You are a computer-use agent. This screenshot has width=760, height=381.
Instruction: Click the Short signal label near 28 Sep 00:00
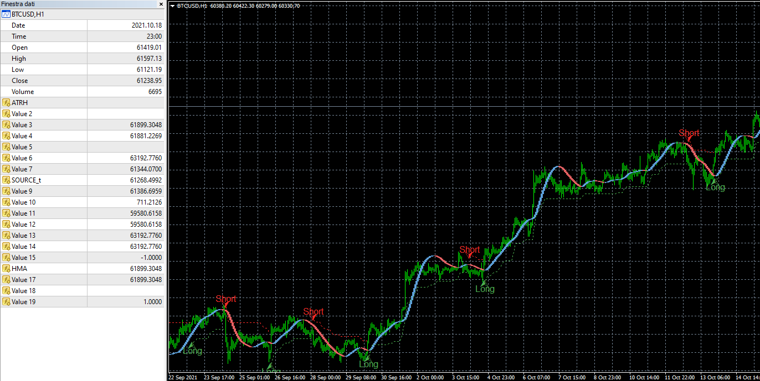(314, 312)
